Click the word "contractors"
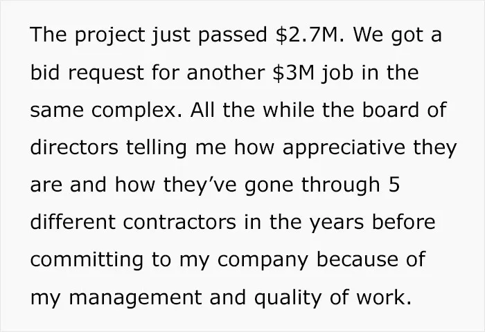This screenshot has width=485, height=332. click(179, 222)
